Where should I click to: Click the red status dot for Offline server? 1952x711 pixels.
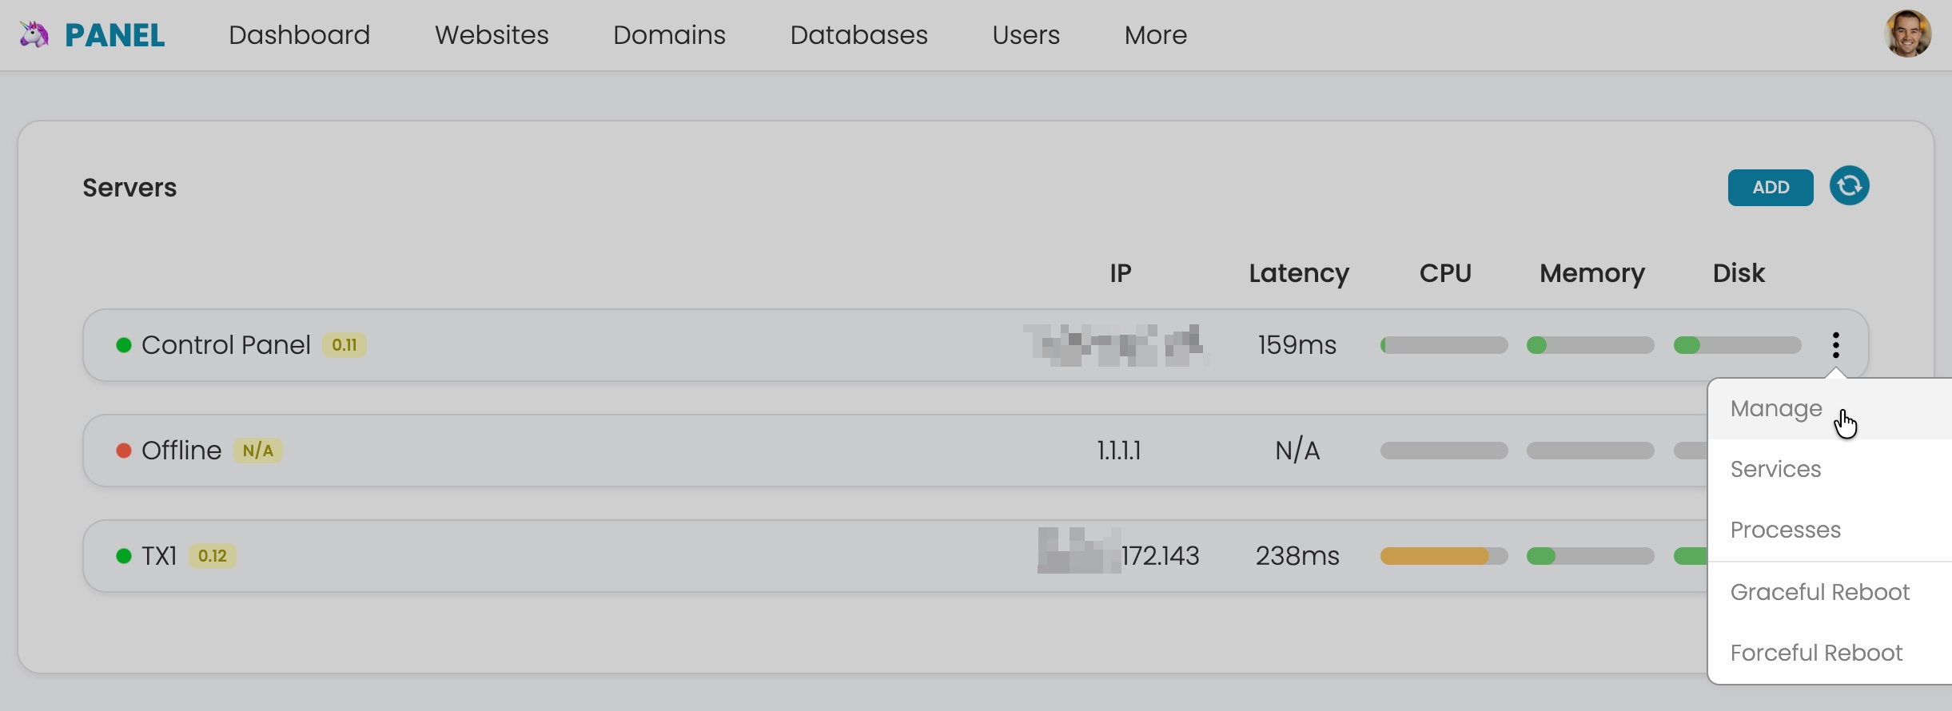click(124, 451)
